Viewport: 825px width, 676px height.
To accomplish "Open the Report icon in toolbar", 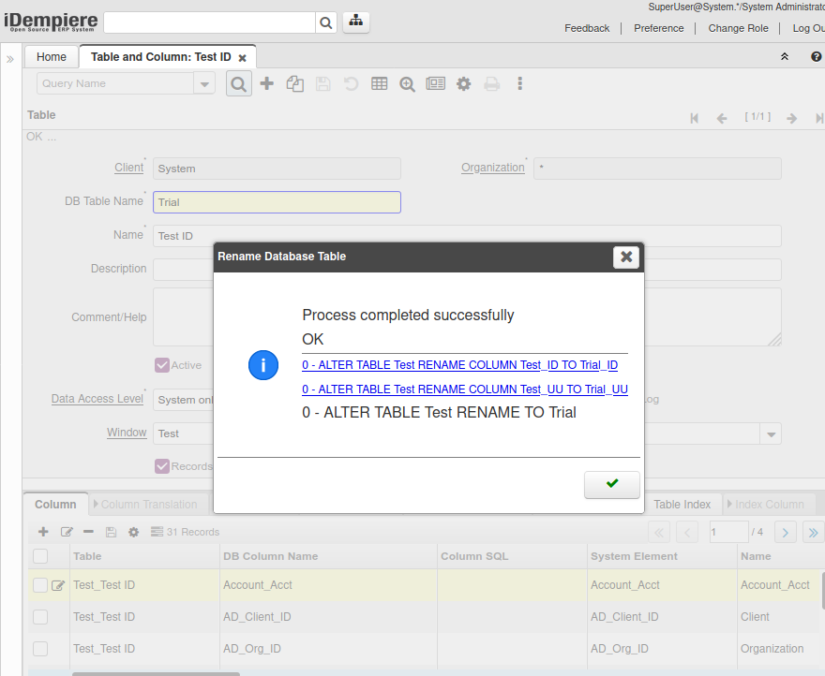I will pyautogui.click(x=435, y=83).
